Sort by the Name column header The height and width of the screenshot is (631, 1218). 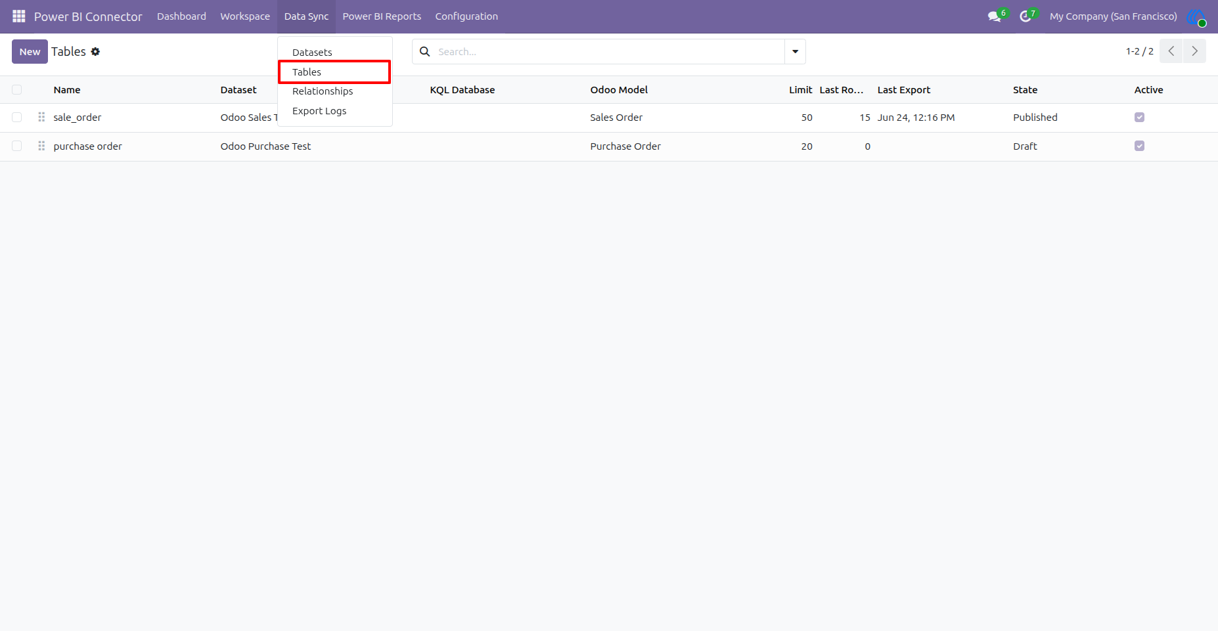pos(67,90)
